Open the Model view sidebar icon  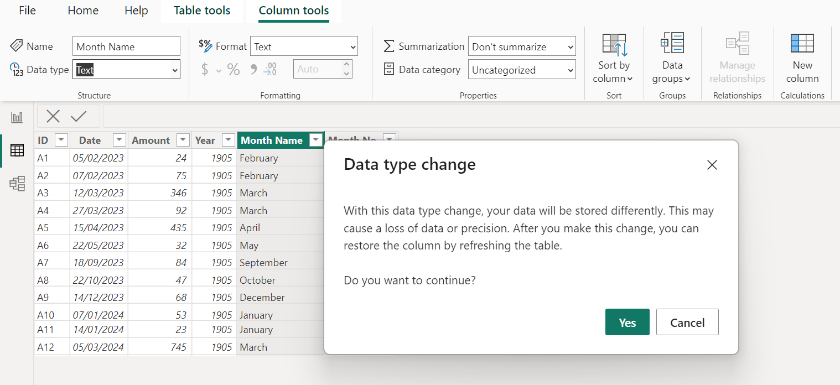pyautogui.click(x=17, y=184)
